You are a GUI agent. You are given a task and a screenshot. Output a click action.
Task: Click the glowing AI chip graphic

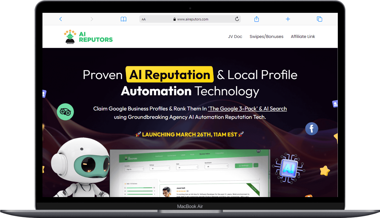click(x=288, y=168)
